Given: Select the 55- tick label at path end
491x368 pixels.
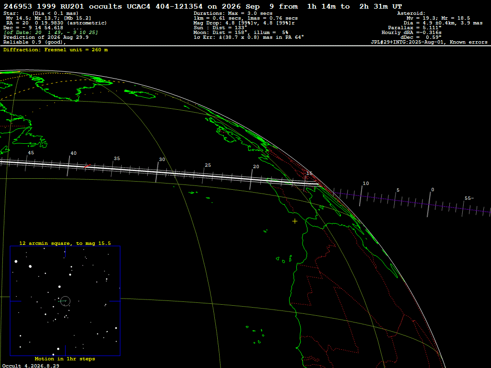Looking at the screenshot, I should [x=469, y=198].
